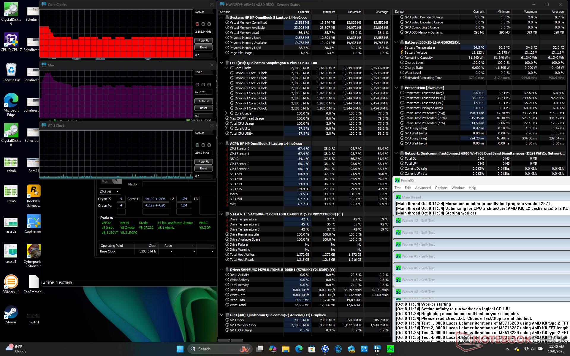Click the Windows Start button
Screen dimensions: 570x356
(x=180, y=349)
